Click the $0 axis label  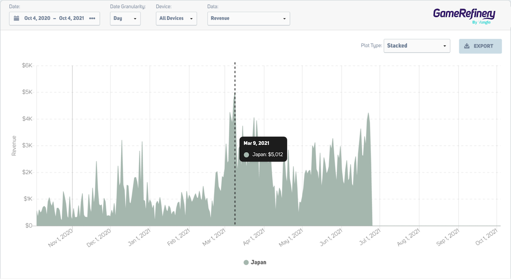(29, 225)
